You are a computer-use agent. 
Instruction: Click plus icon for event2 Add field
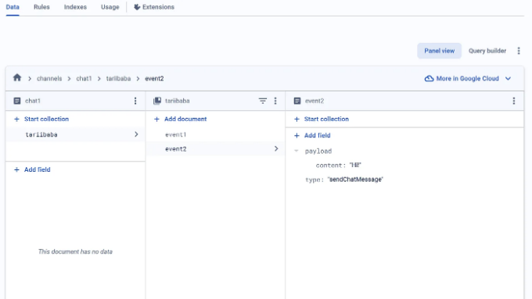(x=297, y=135)
